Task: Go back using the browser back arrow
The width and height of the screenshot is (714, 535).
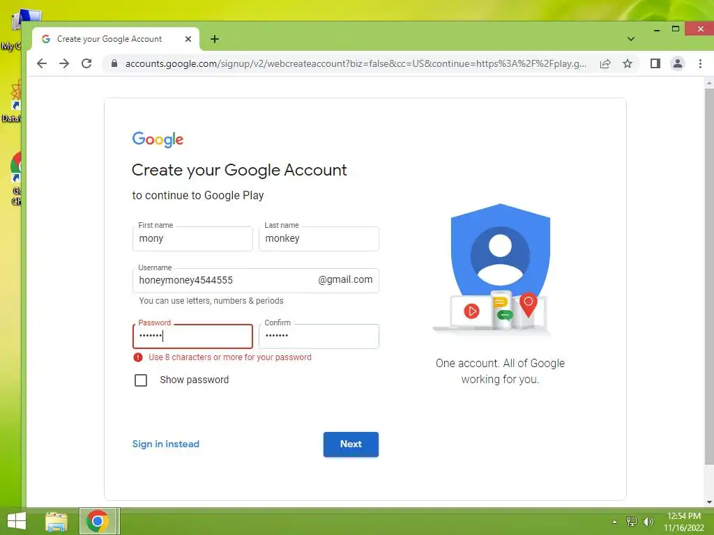Action: [41, 63]
